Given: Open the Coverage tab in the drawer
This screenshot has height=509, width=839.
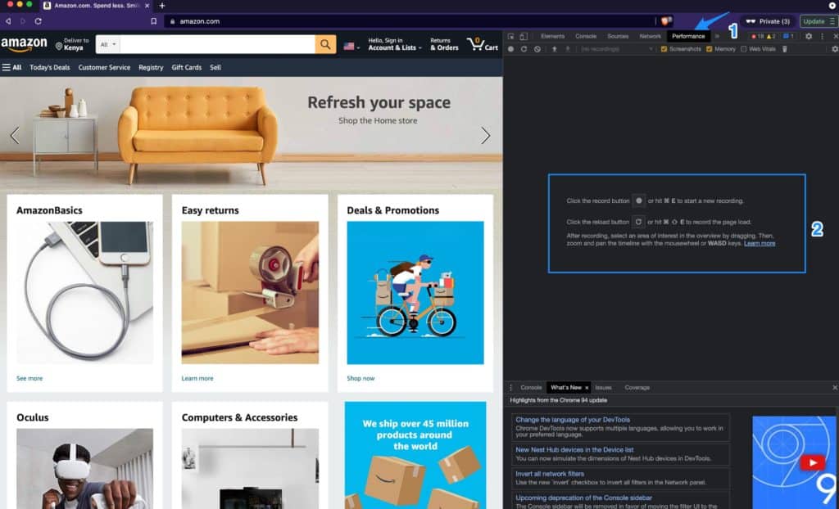Looking at the screenshot, I should pos(637,388).
